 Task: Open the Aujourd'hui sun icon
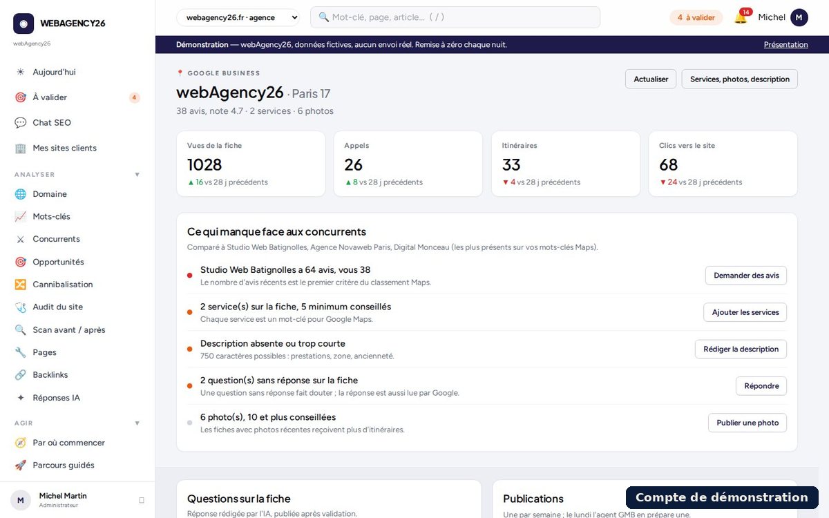[20, 72]
